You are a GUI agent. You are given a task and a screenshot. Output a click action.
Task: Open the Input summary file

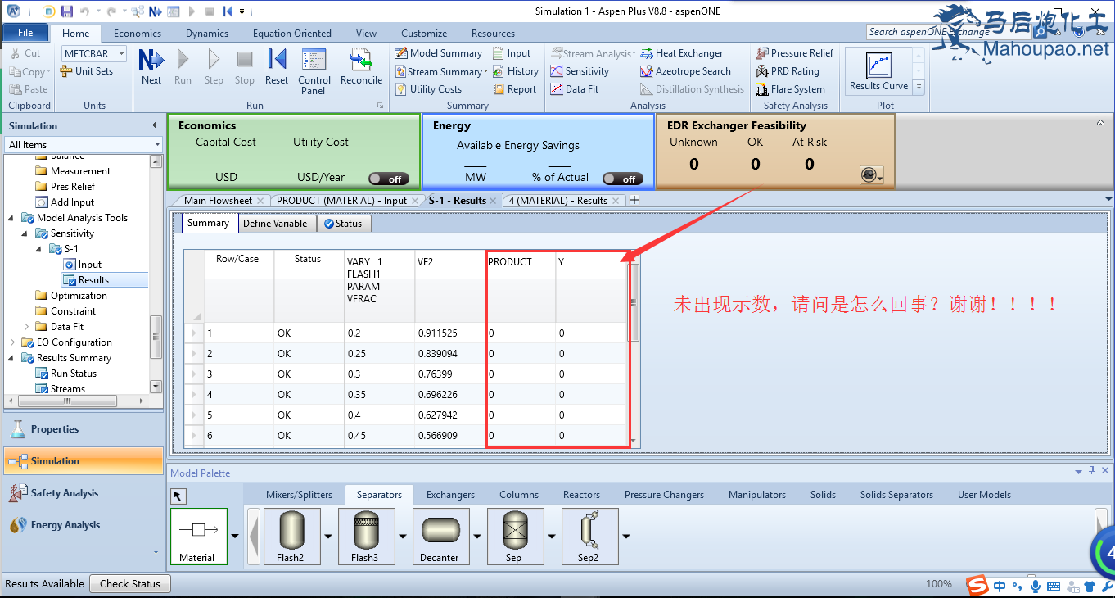tap(512, 53)
